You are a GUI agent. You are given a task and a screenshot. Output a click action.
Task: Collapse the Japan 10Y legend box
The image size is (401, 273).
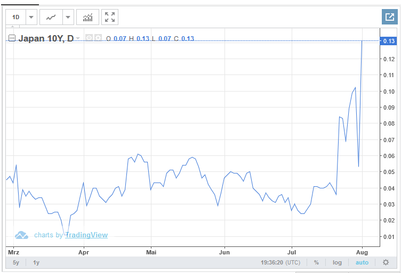point(11,38)
